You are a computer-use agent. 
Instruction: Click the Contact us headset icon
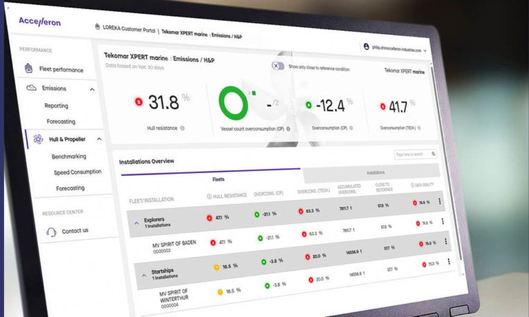(x=51, y=231)
